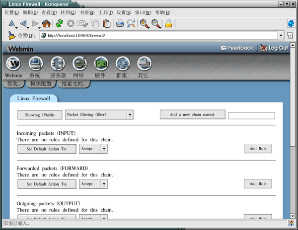Screen dimensions: 298x230
Task: Open FORWARD chain default action dropdown
Action: click(x=93, y=184)
